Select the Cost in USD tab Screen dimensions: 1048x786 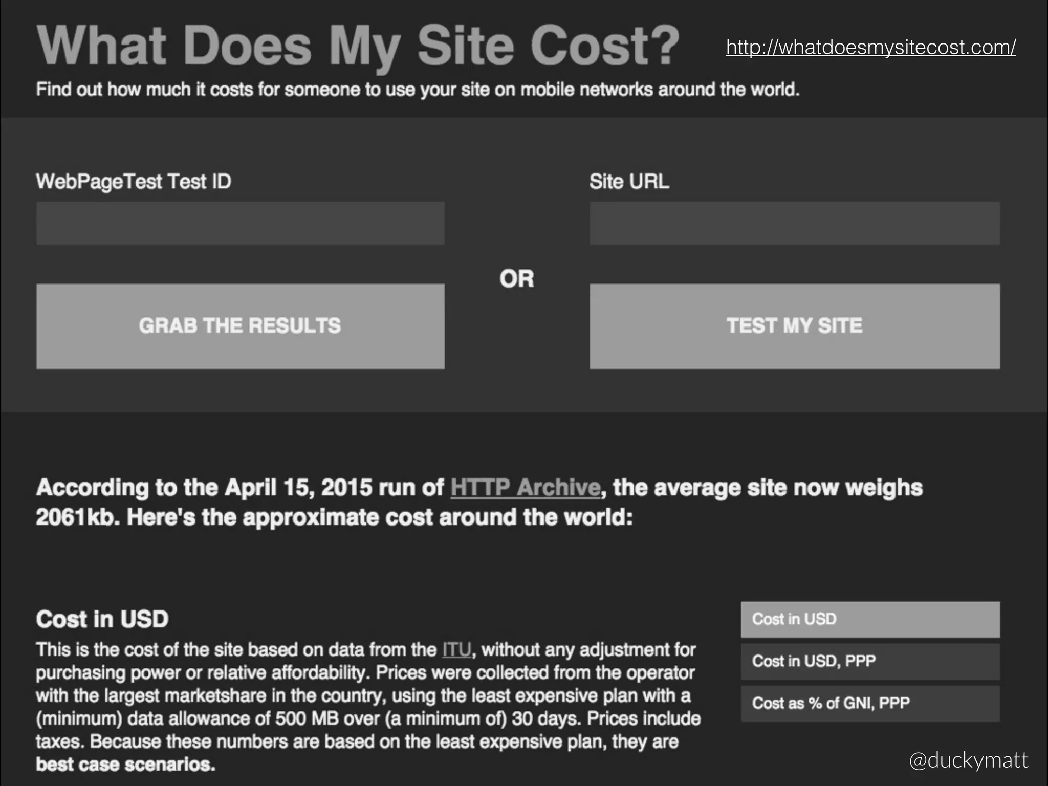(x=870, y=619)
